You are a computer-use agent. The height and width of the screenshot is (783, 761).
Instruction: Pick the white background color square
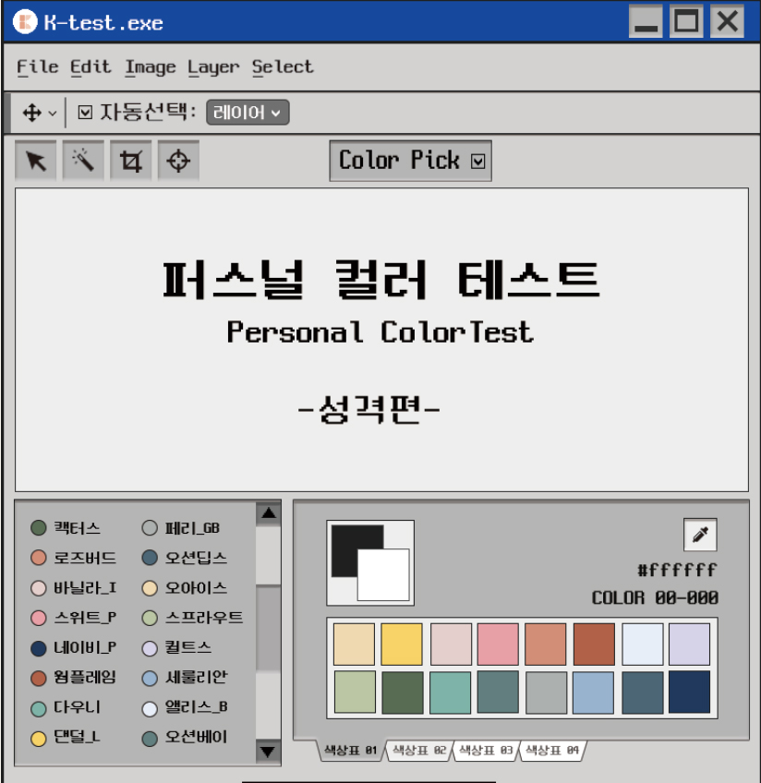(x=383, y=574)
